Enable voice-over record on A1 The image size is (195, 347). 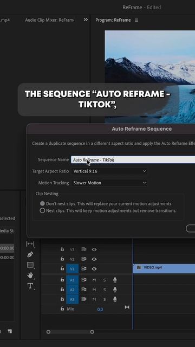pos(115,280)
